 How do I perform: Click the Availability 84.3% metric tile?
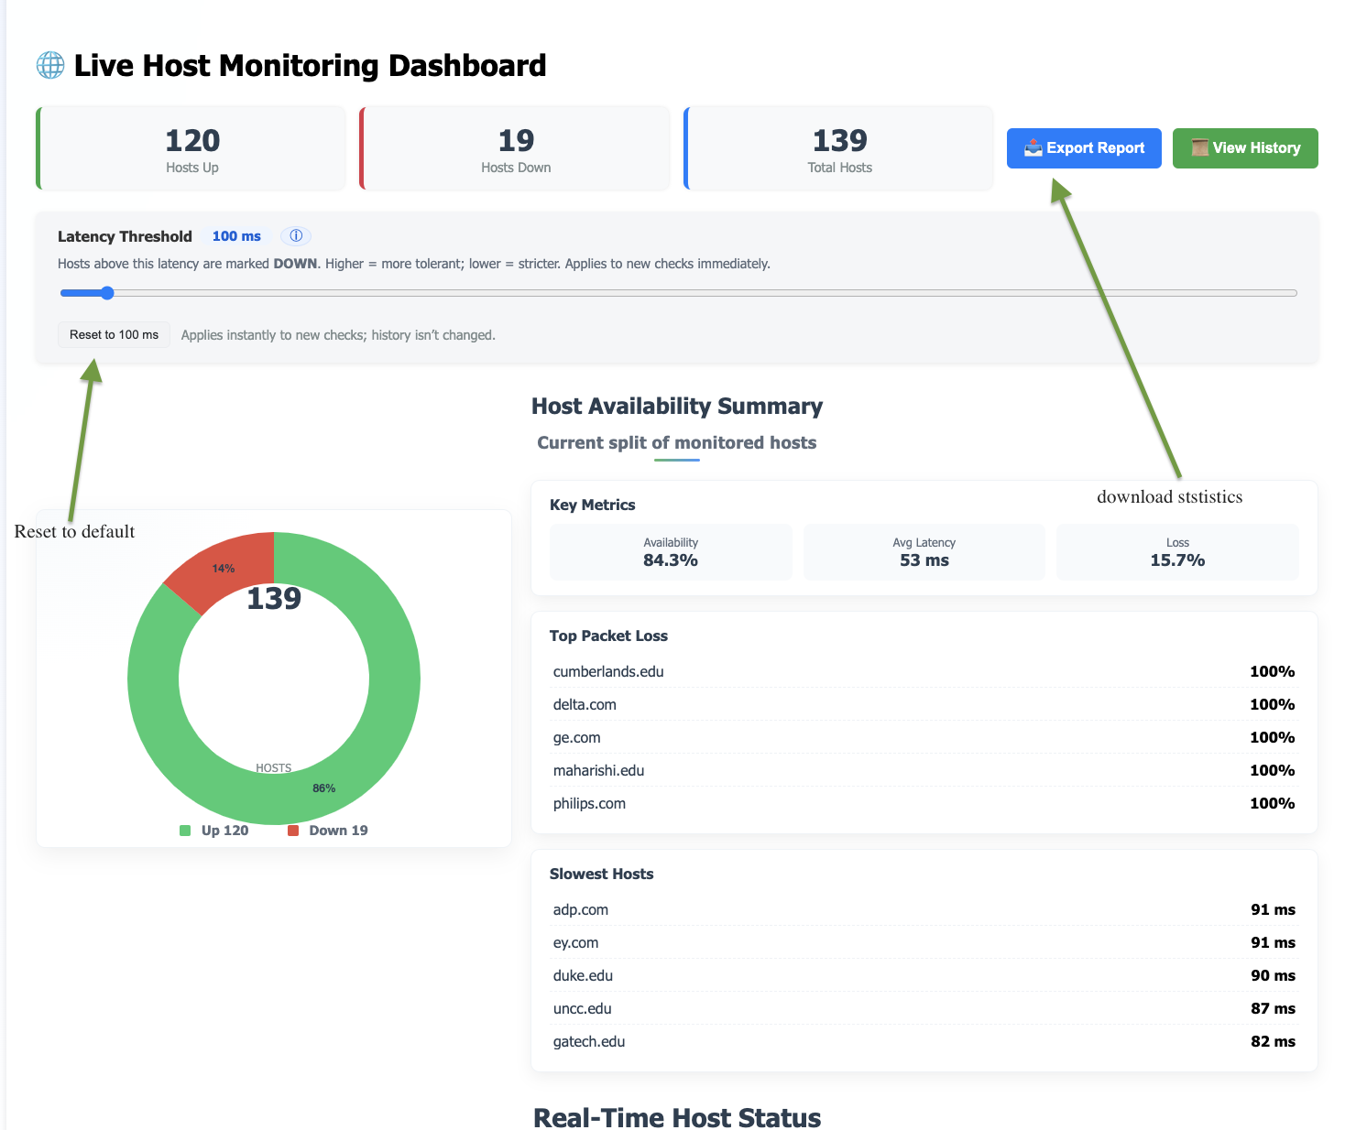tap(671, 552)
